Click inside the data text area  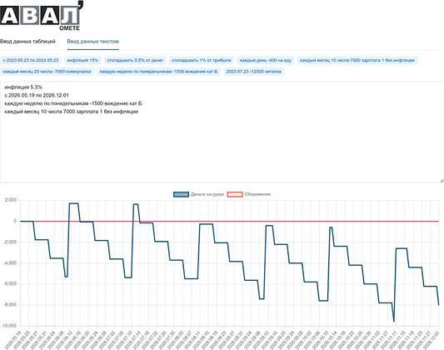pos(222,132)
